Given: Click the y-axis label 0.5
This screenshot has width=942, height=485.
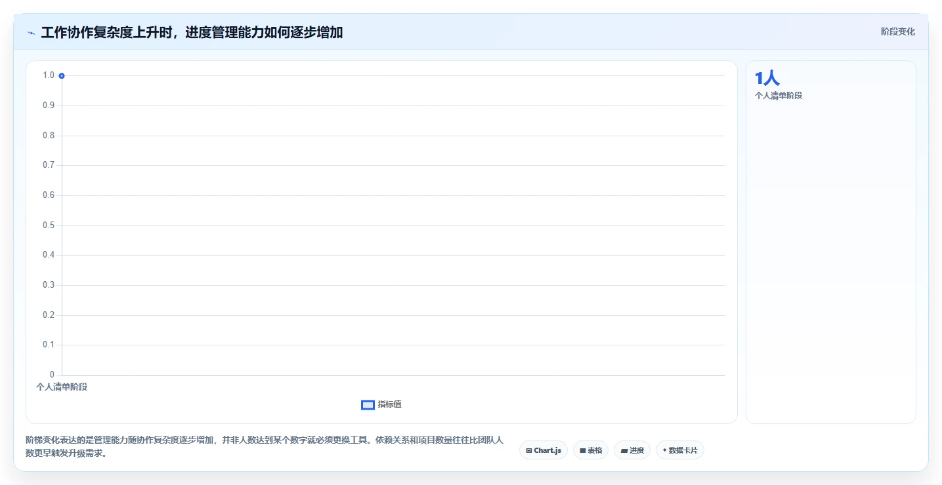Looking at the screenshot, I should pyautogui.click(x=49, y=225).
